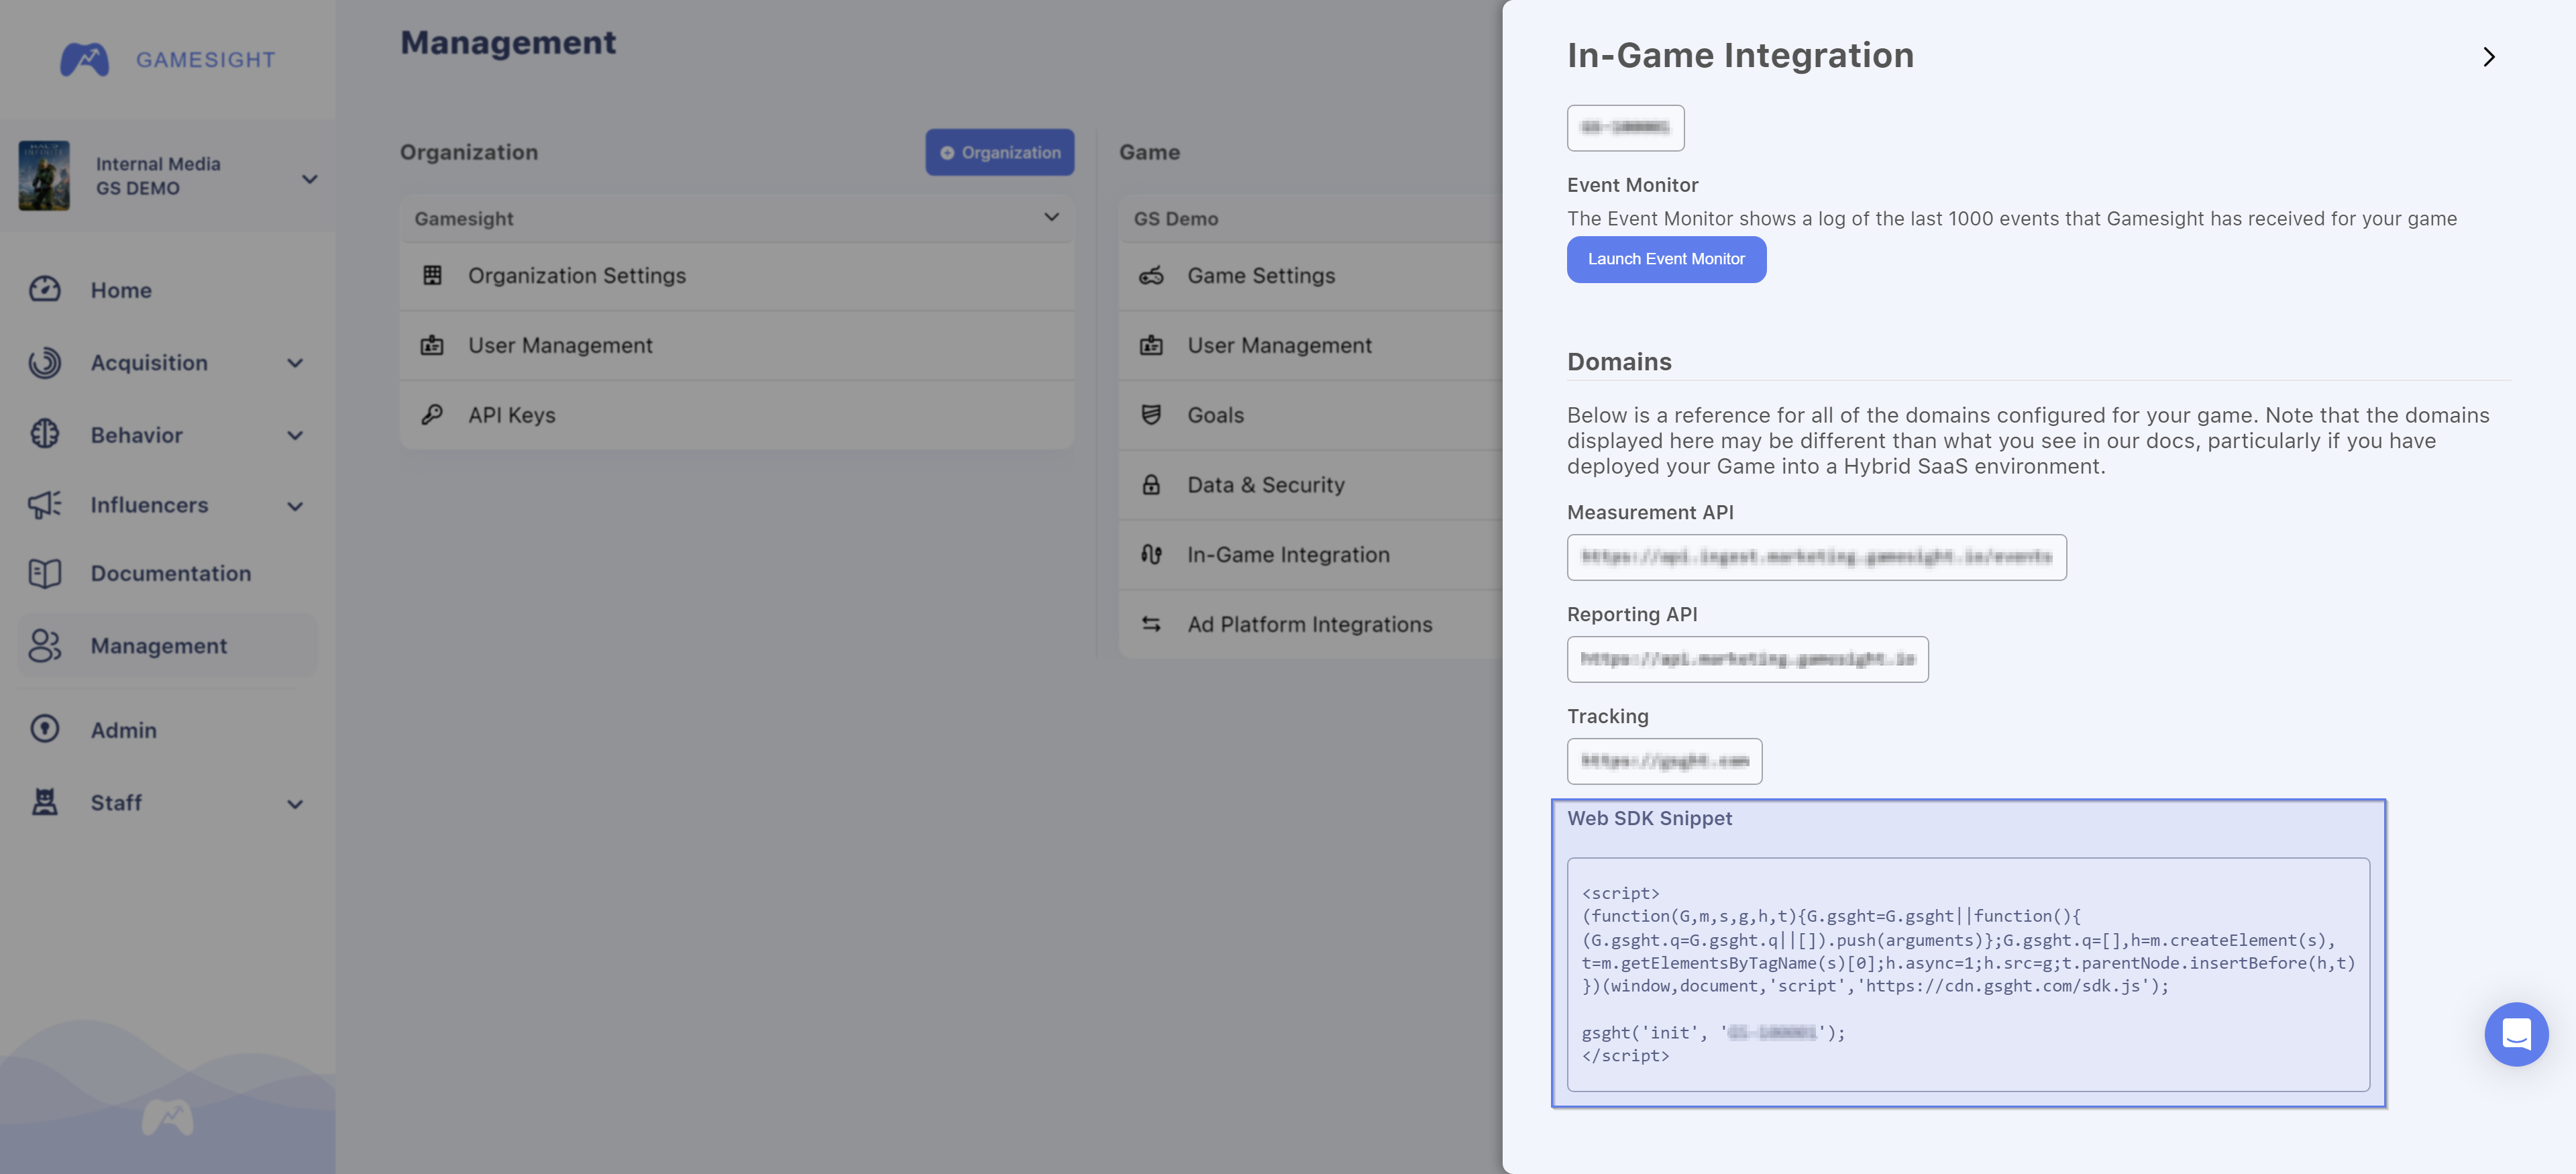Open In-Game Integration row
The height and width of the screenshot is (1174, 2576).
click(x=1310, y=555)
